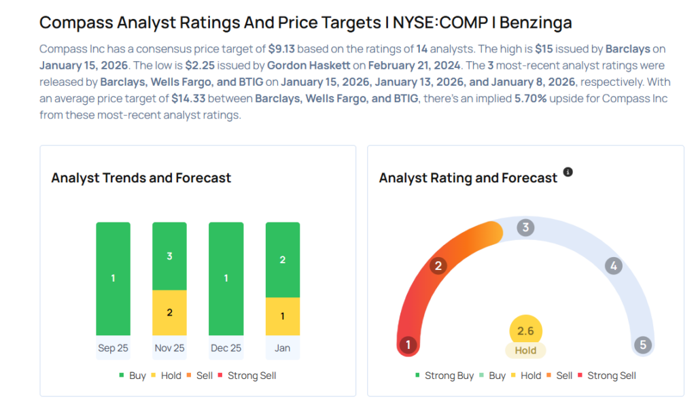
Task: Click the Strong Buy legend marker in rating gauge
Action: (x=438, y=375)
